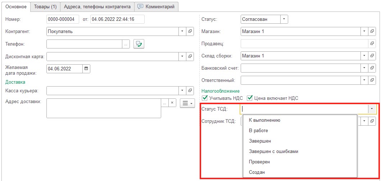Expand the Банковский счет dropdown arrow

[364, 68]
